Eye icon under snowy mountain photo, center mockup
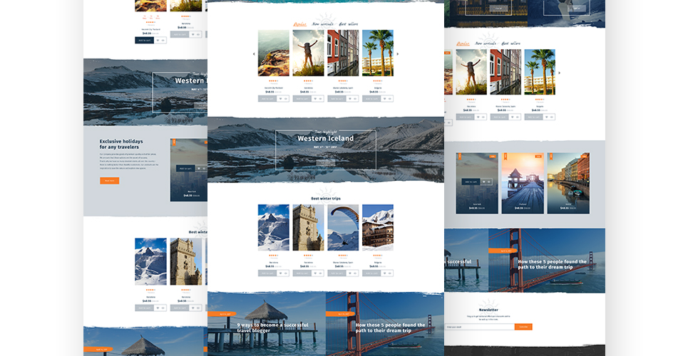This screenshot has height=356, width=688. click(286, 273)
